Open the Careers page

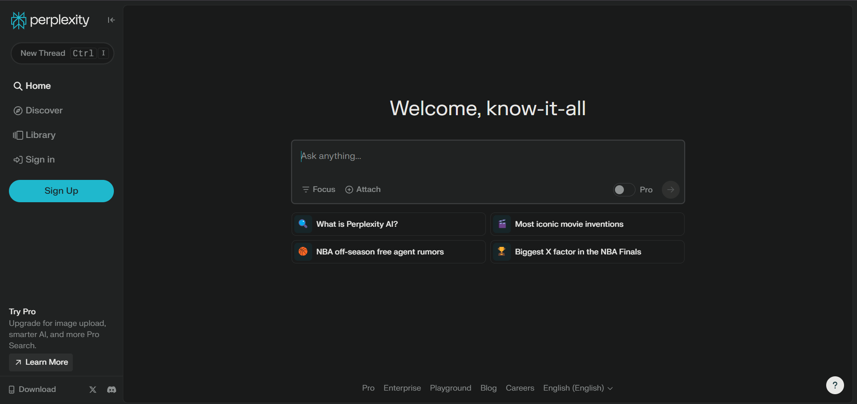click(x=519, y=388)
